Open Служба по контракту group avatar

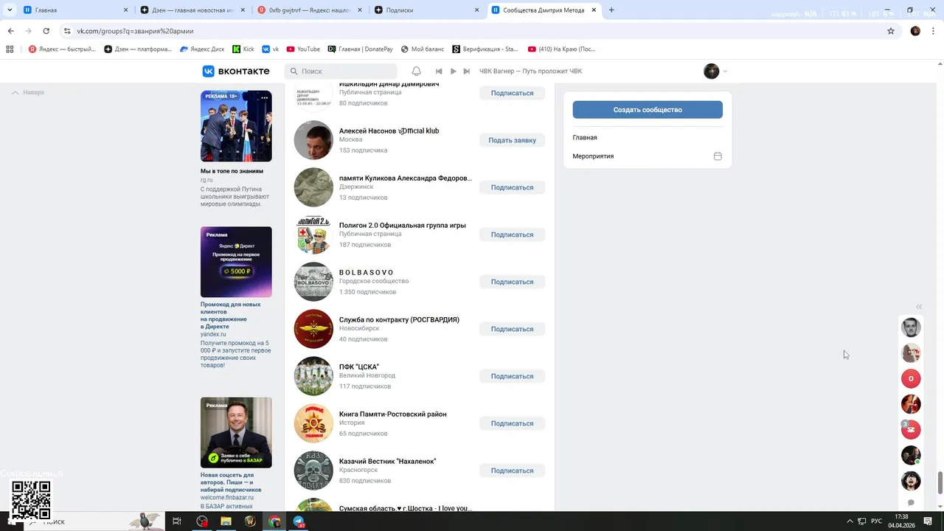[313, 329]
